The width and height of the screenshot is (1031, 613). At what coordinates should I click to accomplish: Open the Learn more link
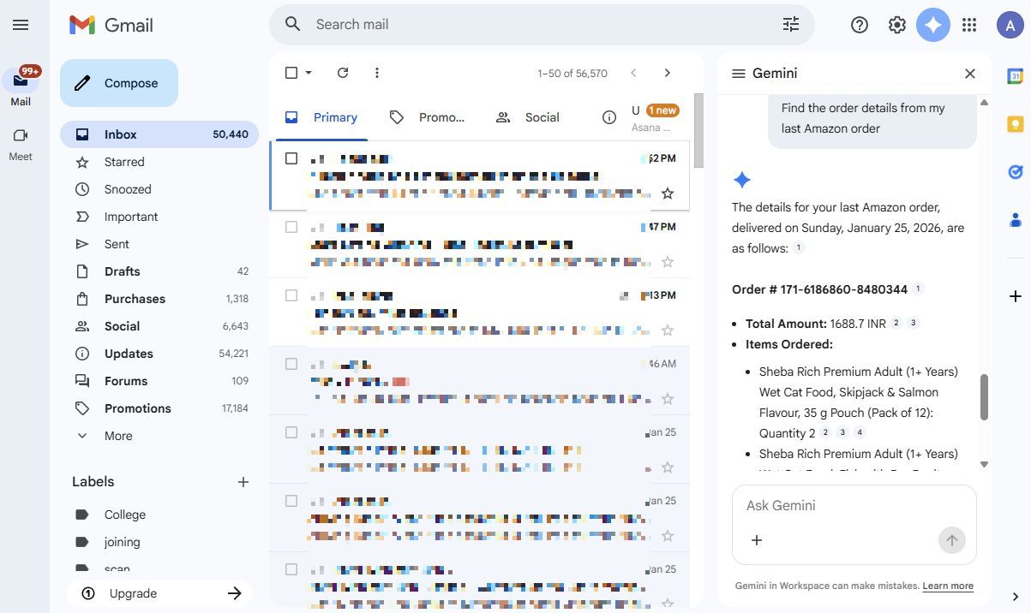coord(948,586)
